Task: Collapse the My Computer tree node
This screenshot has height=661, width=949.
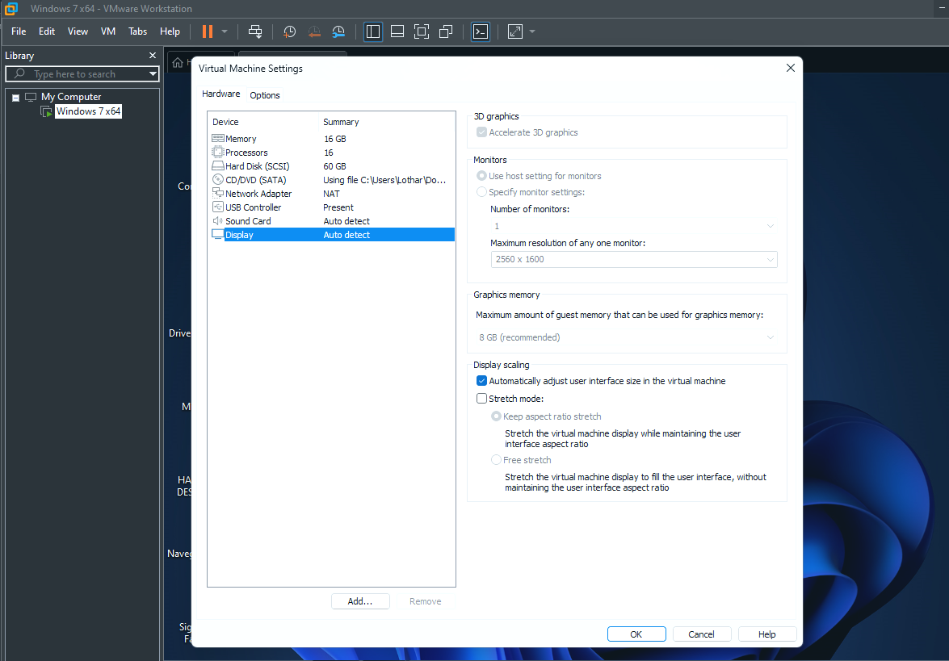Action: (15, 98)
